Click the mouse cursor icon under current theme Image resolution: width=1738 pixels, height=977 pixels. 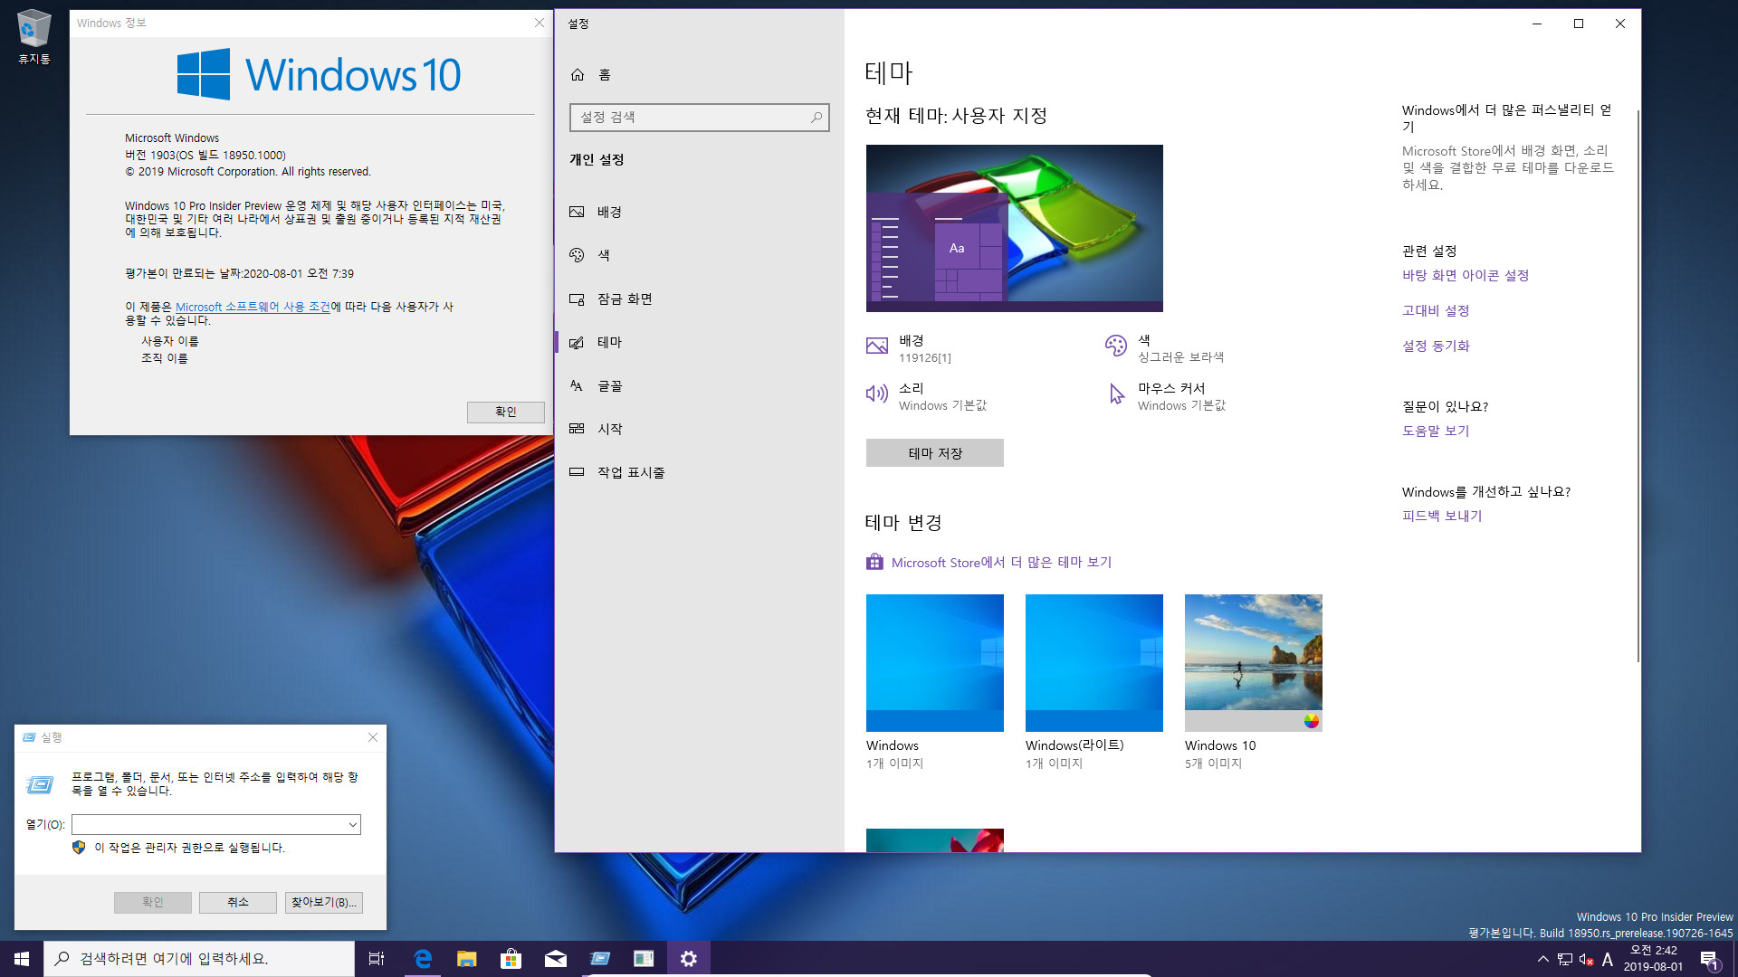(1116, 394)
